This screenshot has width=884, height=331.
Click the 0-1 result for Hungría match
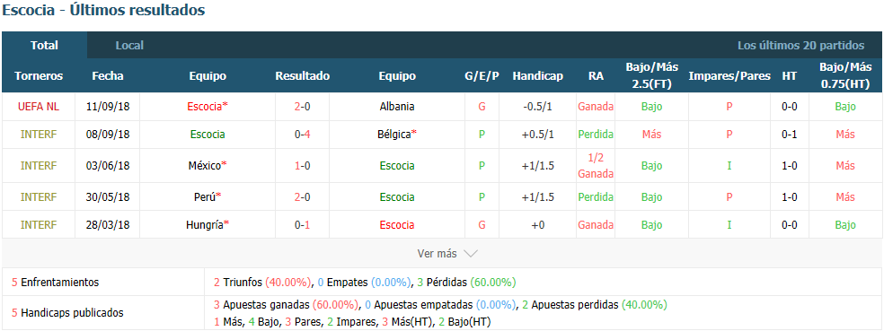pyautogui.click(x=302, y=224)
